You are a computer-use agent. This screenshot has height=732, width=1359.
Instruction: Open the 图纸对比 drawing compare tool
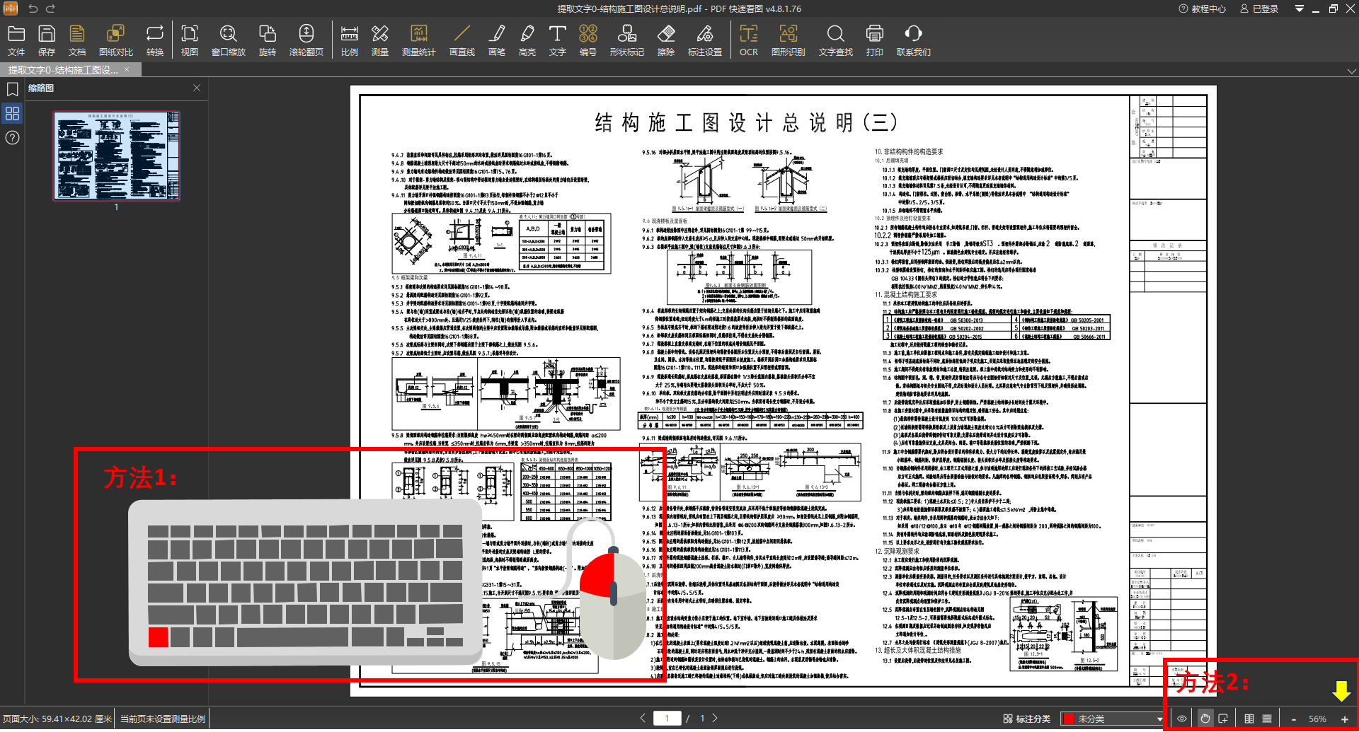click(115, 40)
